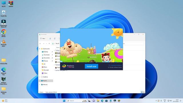This screenshot has height=103, width=183.
Task: Click the BlueStacks taskbar icon
Action: click(x=119, y=101)
